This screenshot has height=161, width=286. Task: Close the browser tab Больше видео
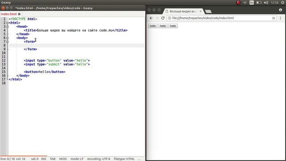click(x=201, y=11)
